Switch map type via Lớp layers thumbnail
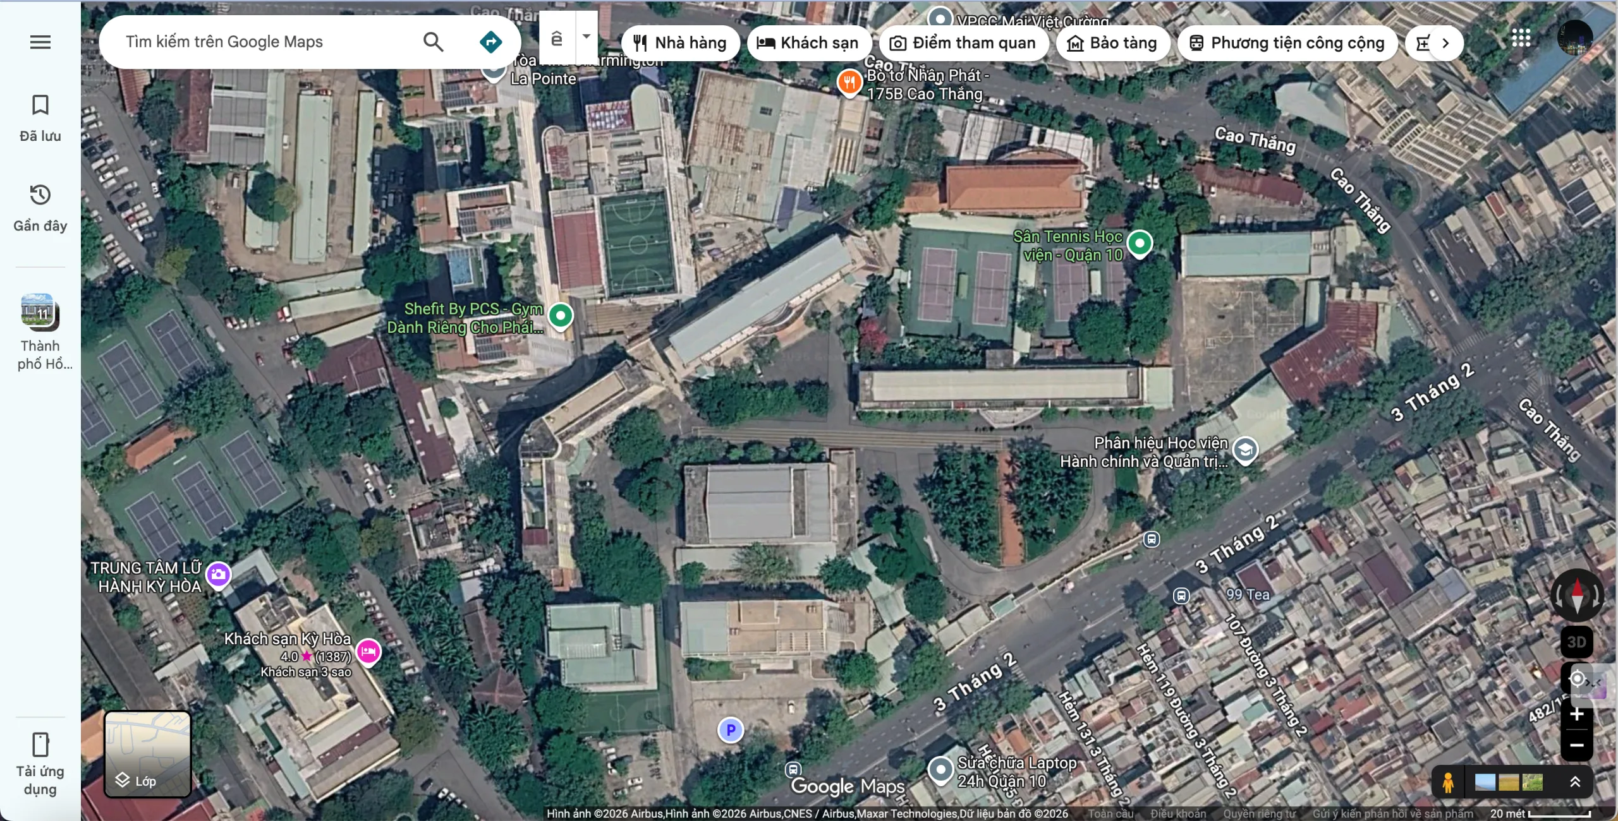1618x821 pixels. (148, 754)
